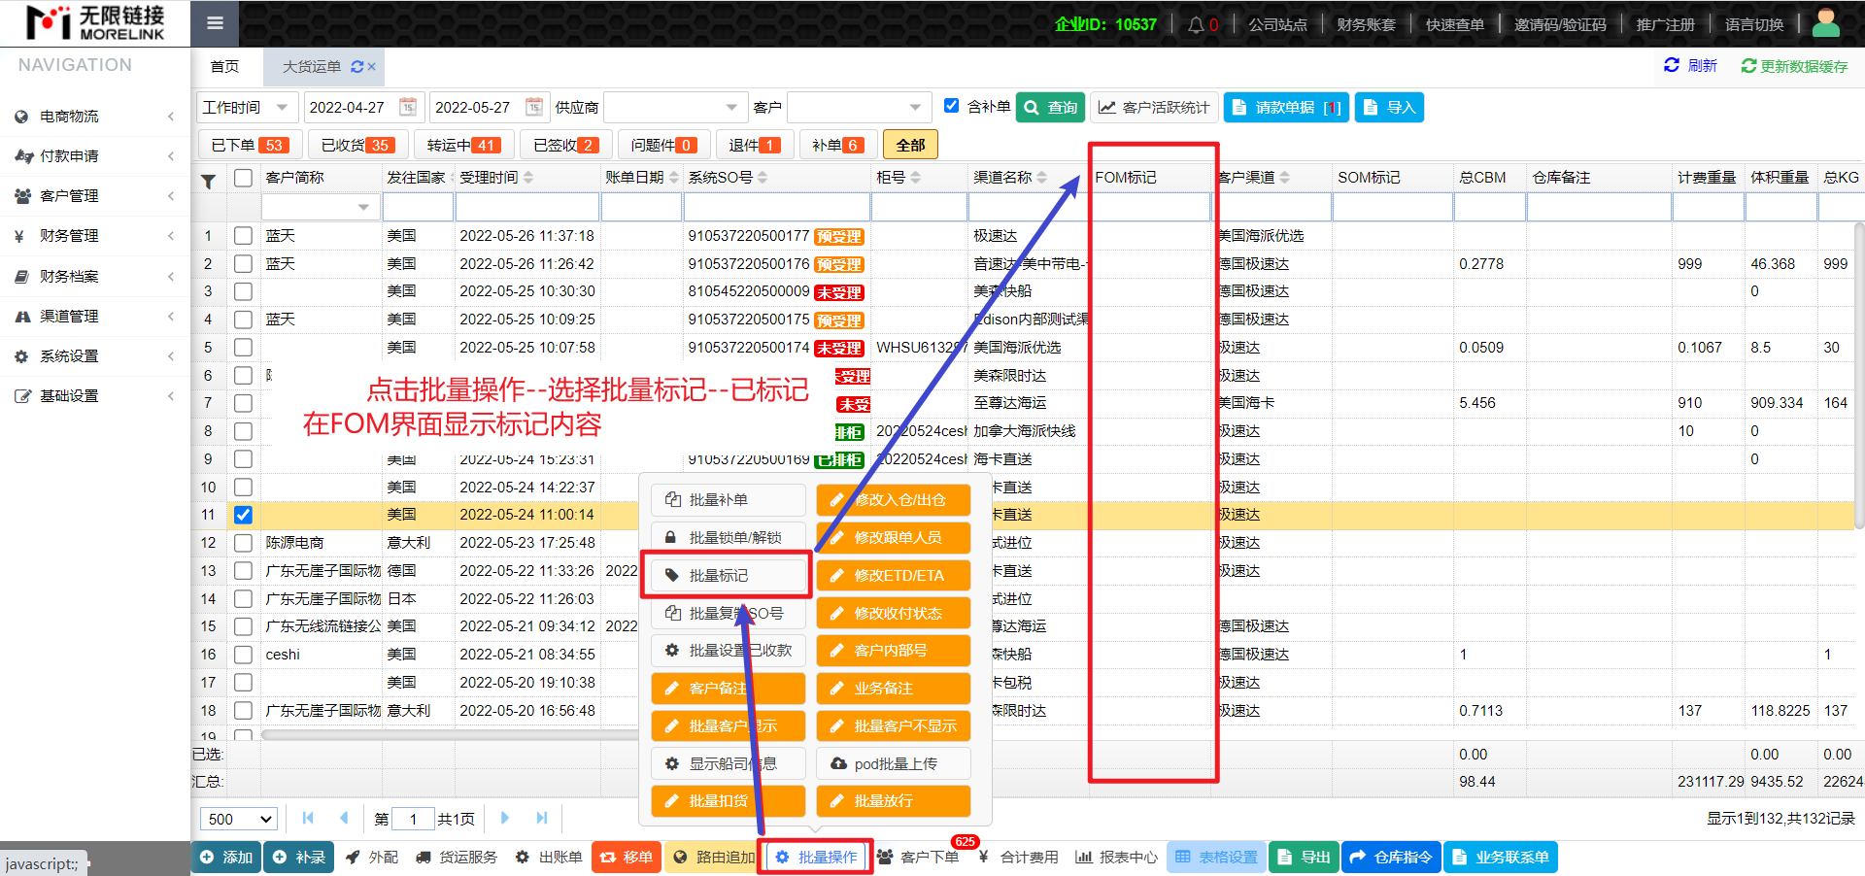Go to the last page arrow
Viewport: 1865px width, 876px height.
coord(542,819)
